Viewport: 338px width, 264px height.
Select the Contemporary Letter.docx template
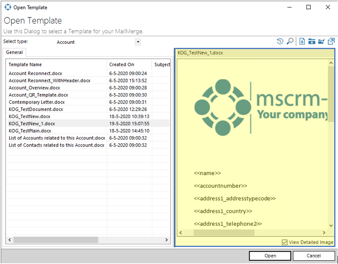(x=37, y=102)
